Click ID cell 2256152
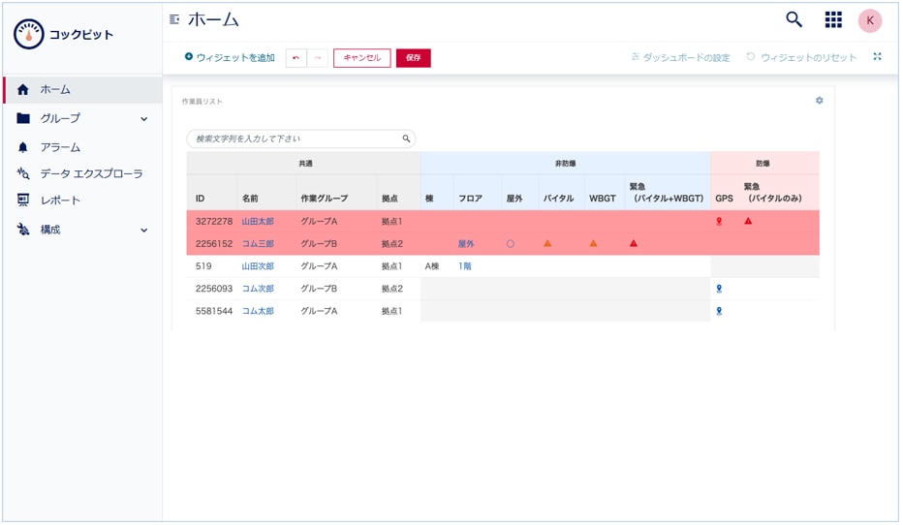 click(x=214, y=243)
